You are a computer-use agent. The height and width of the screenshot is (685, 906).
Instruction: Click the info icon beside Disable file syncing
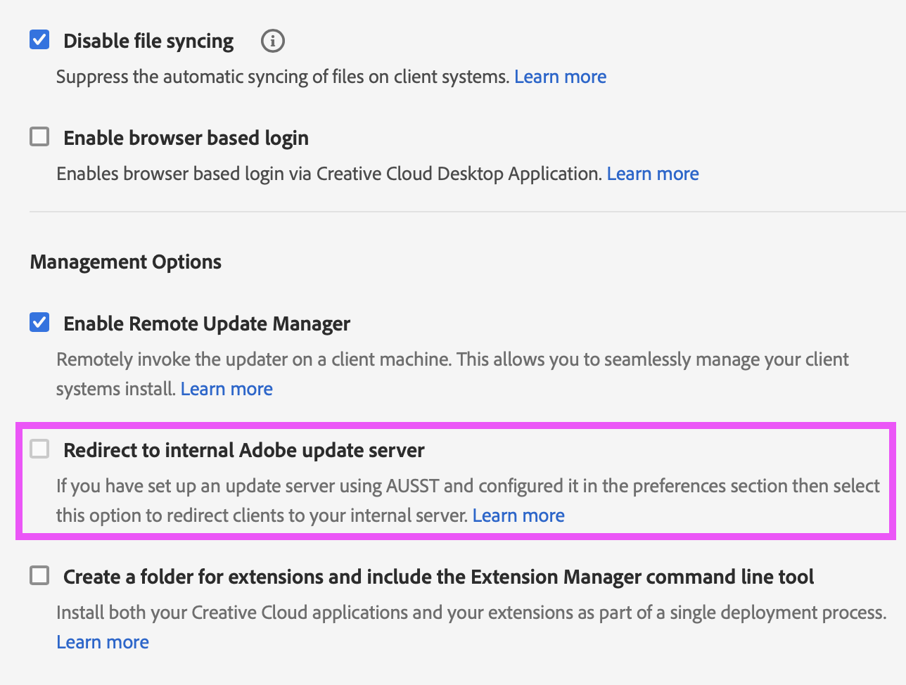pyautogui.click(x=273, y=41)
